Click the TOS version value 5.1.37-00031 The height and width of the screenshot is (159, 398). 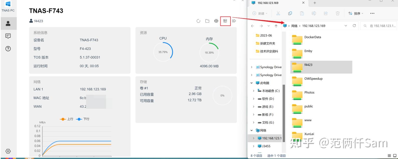tap(90, 57)
